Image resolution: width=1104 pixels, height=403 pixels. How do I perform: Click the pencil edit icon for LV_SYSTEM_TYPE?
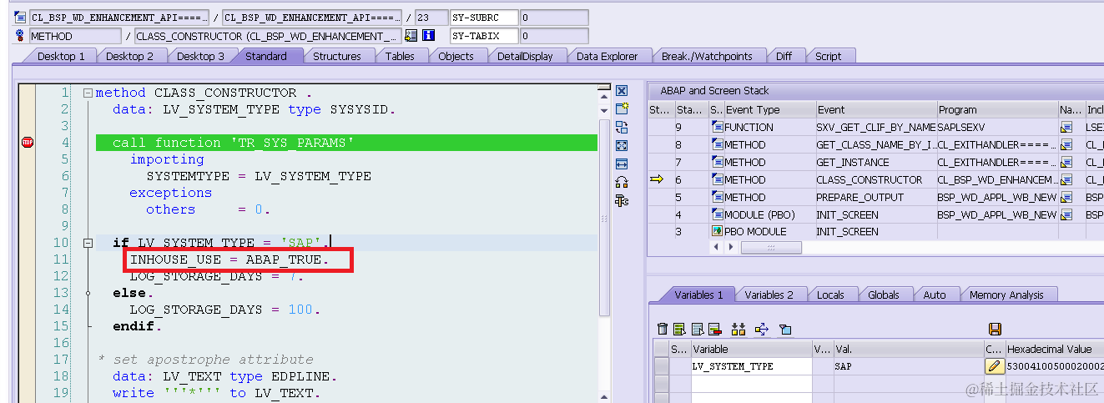tap(994, 366)
